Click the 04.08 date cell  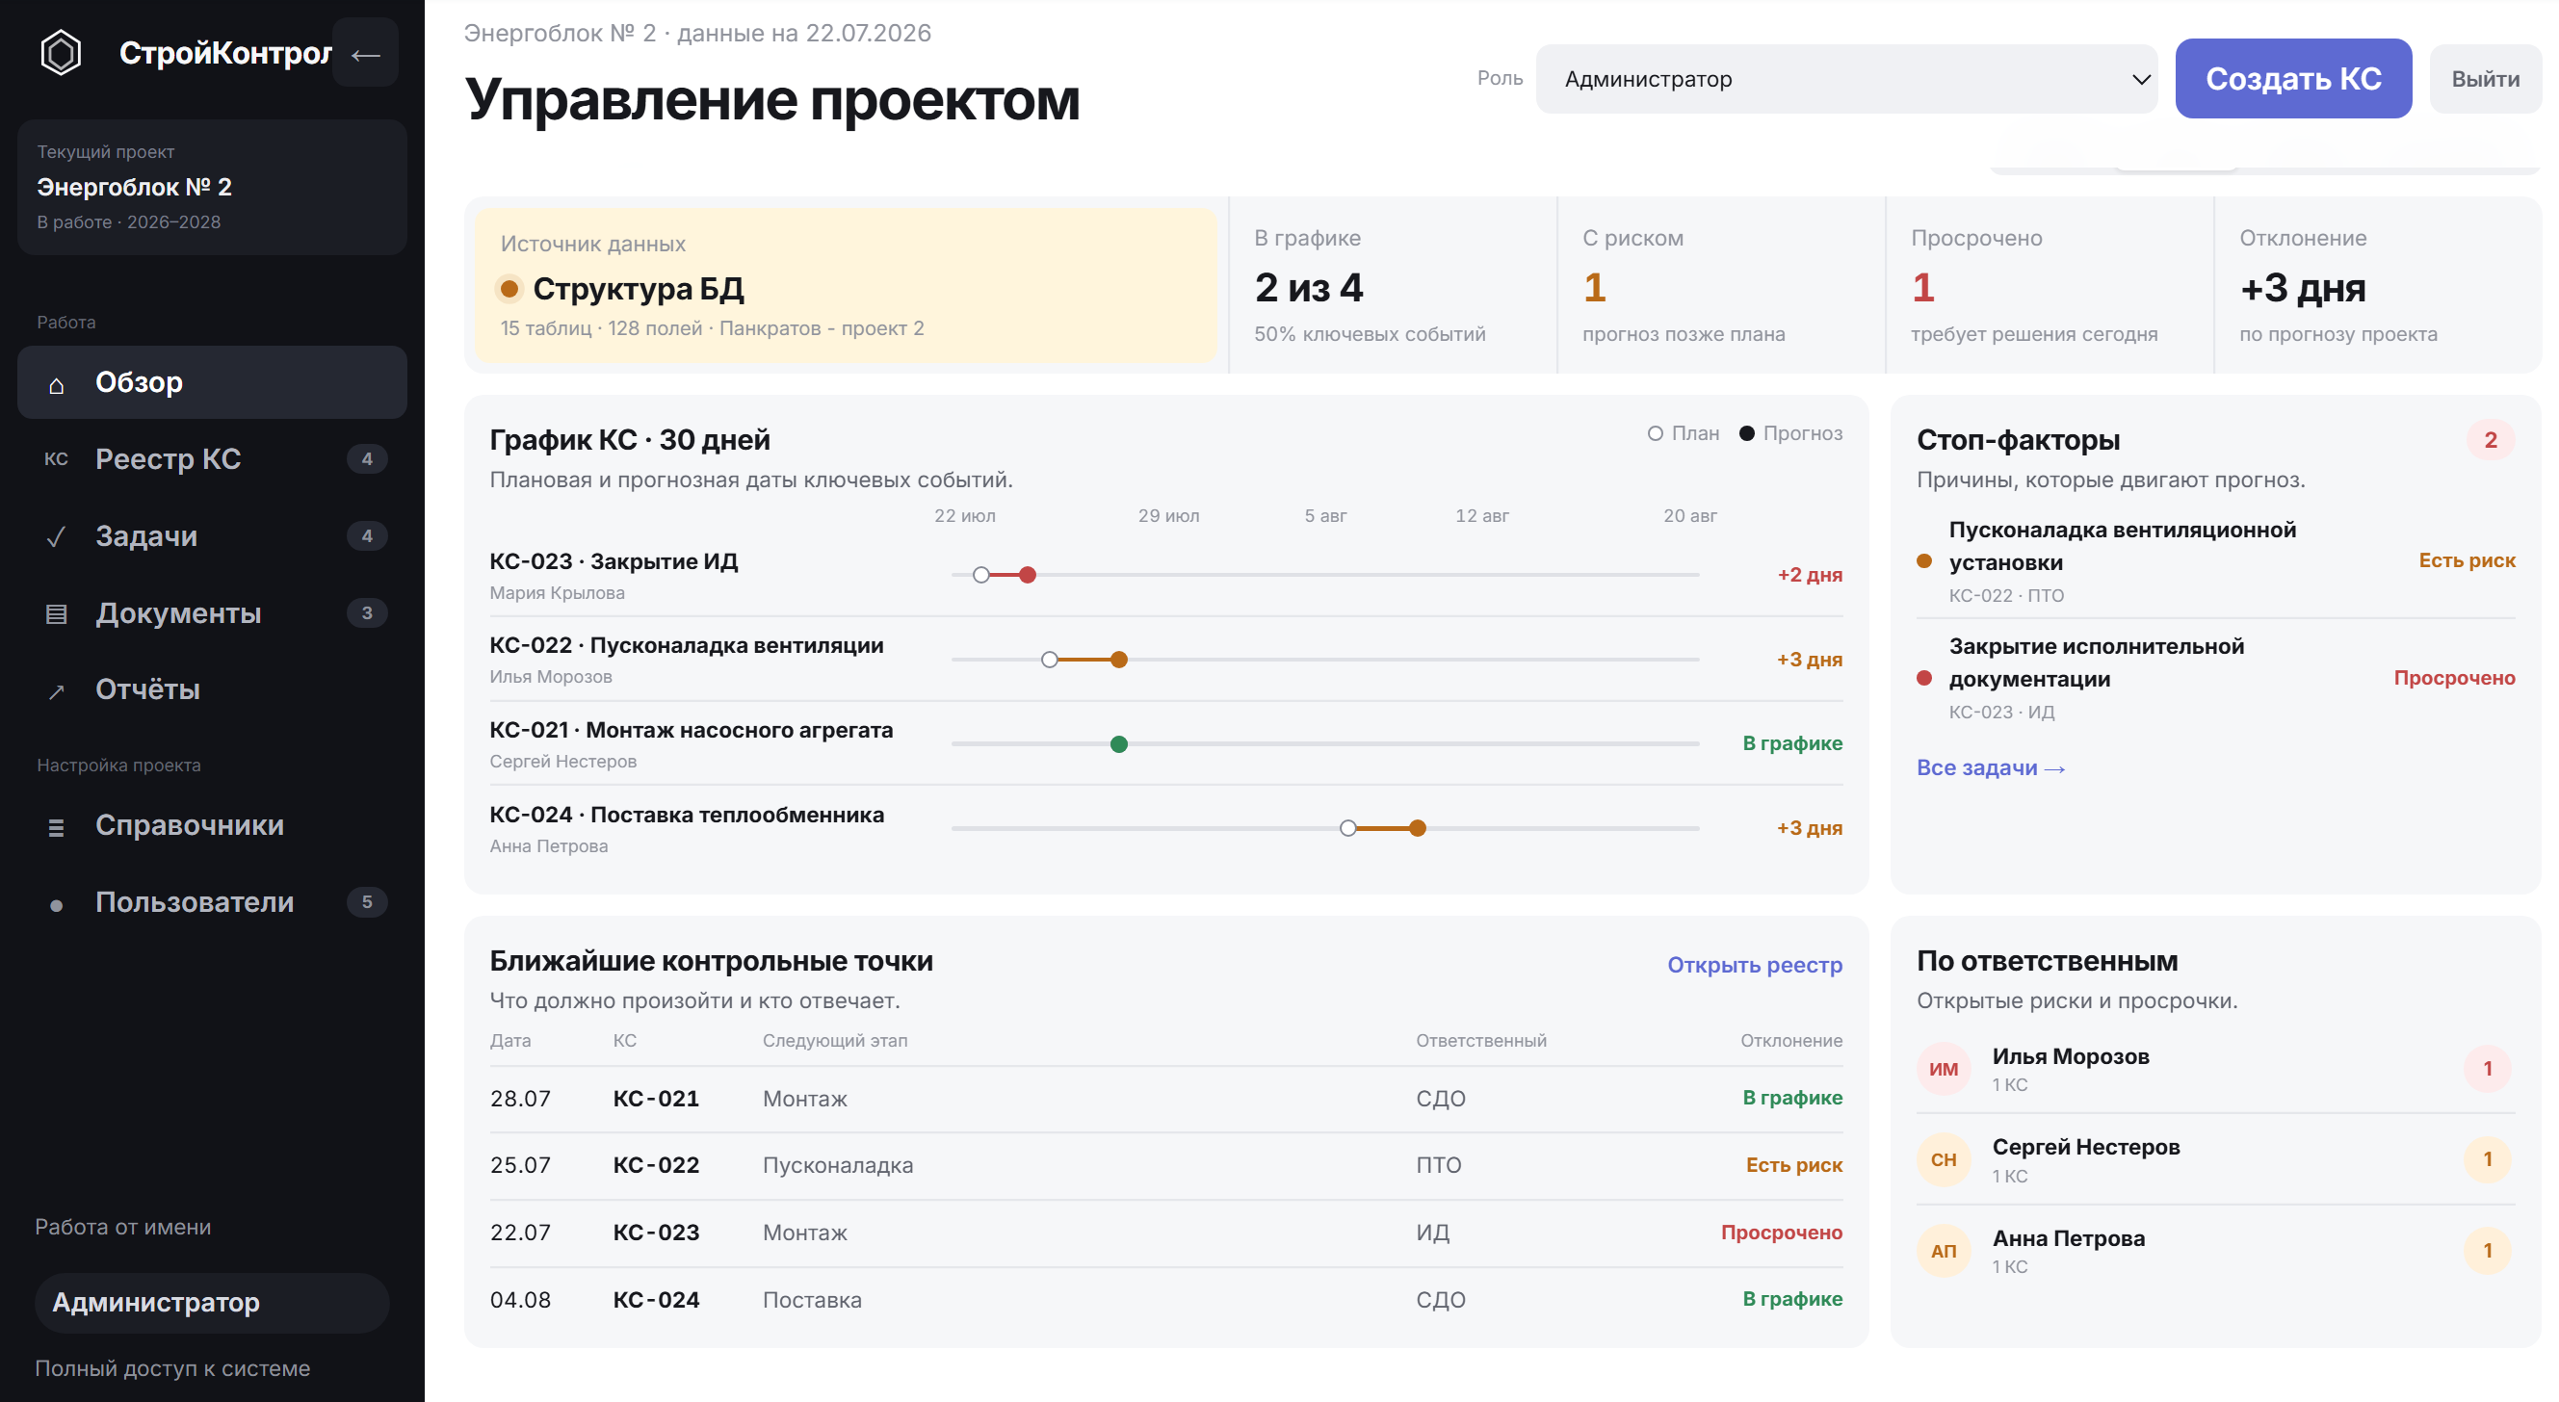(520, 1300)
